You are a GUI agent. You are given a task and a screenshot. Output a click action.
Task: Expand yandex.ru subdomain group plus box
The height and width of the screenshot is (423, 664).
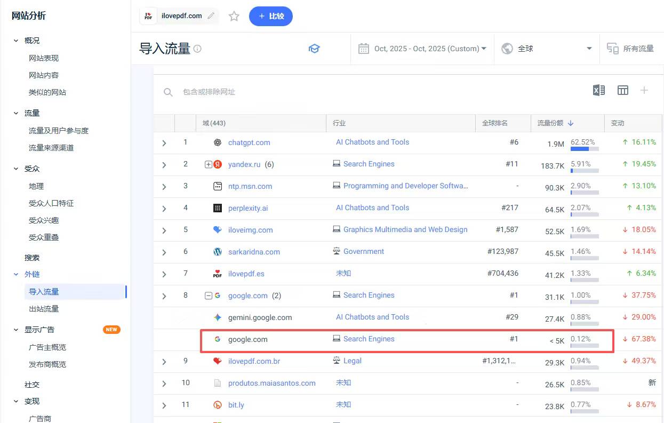(209, 165)
